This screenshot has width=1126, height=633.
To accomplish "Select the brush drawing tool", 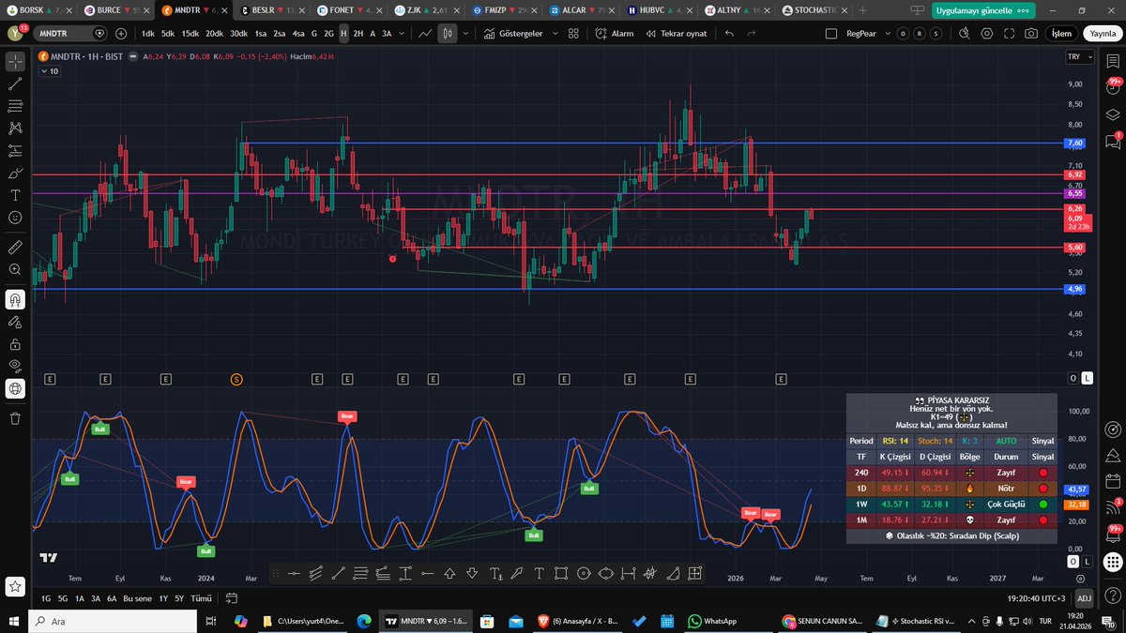I will tap(15, 173).
